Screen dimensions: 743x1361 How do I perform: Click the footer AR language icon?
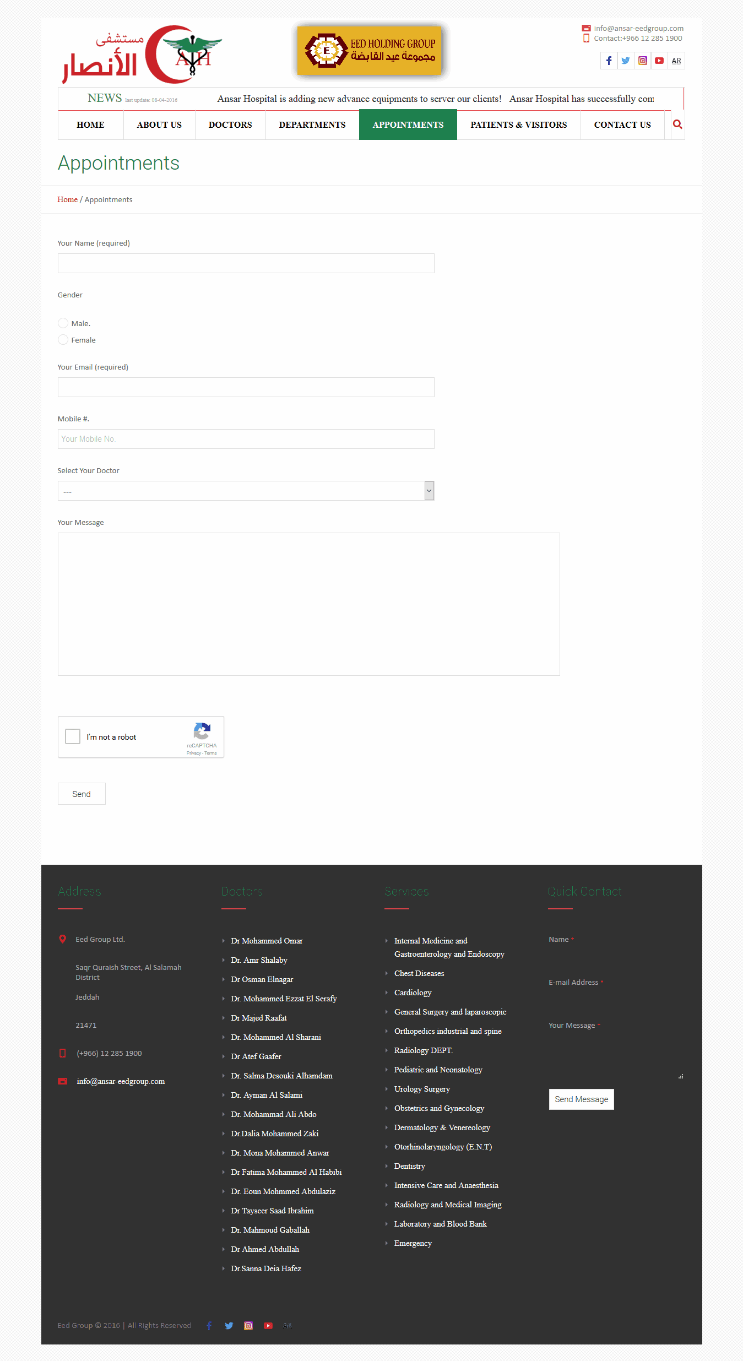pyautogui.click(x=288, y=1326)
